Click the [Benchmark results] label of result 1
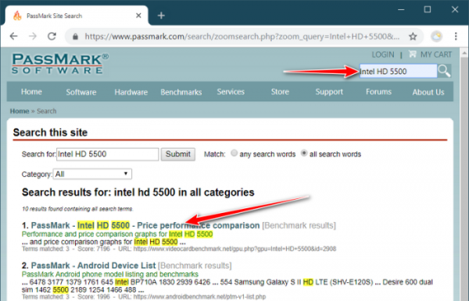 (299, 225)
